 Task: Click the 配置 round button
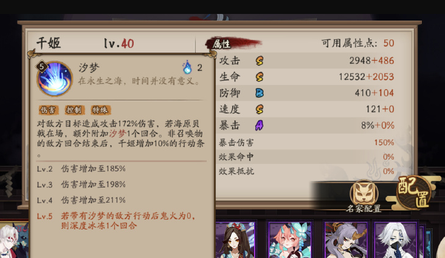click(414, 193)
